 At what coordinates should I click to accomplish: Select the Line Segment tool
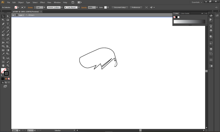3,28
